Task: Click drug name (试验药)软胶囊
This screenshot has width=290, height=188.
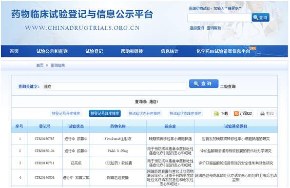Action: (118, 163)
